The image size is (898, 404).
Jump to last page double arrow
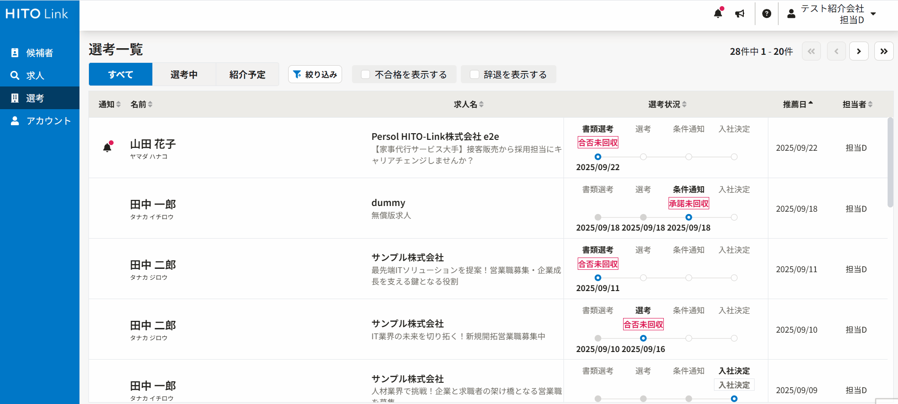click(883, 51)
